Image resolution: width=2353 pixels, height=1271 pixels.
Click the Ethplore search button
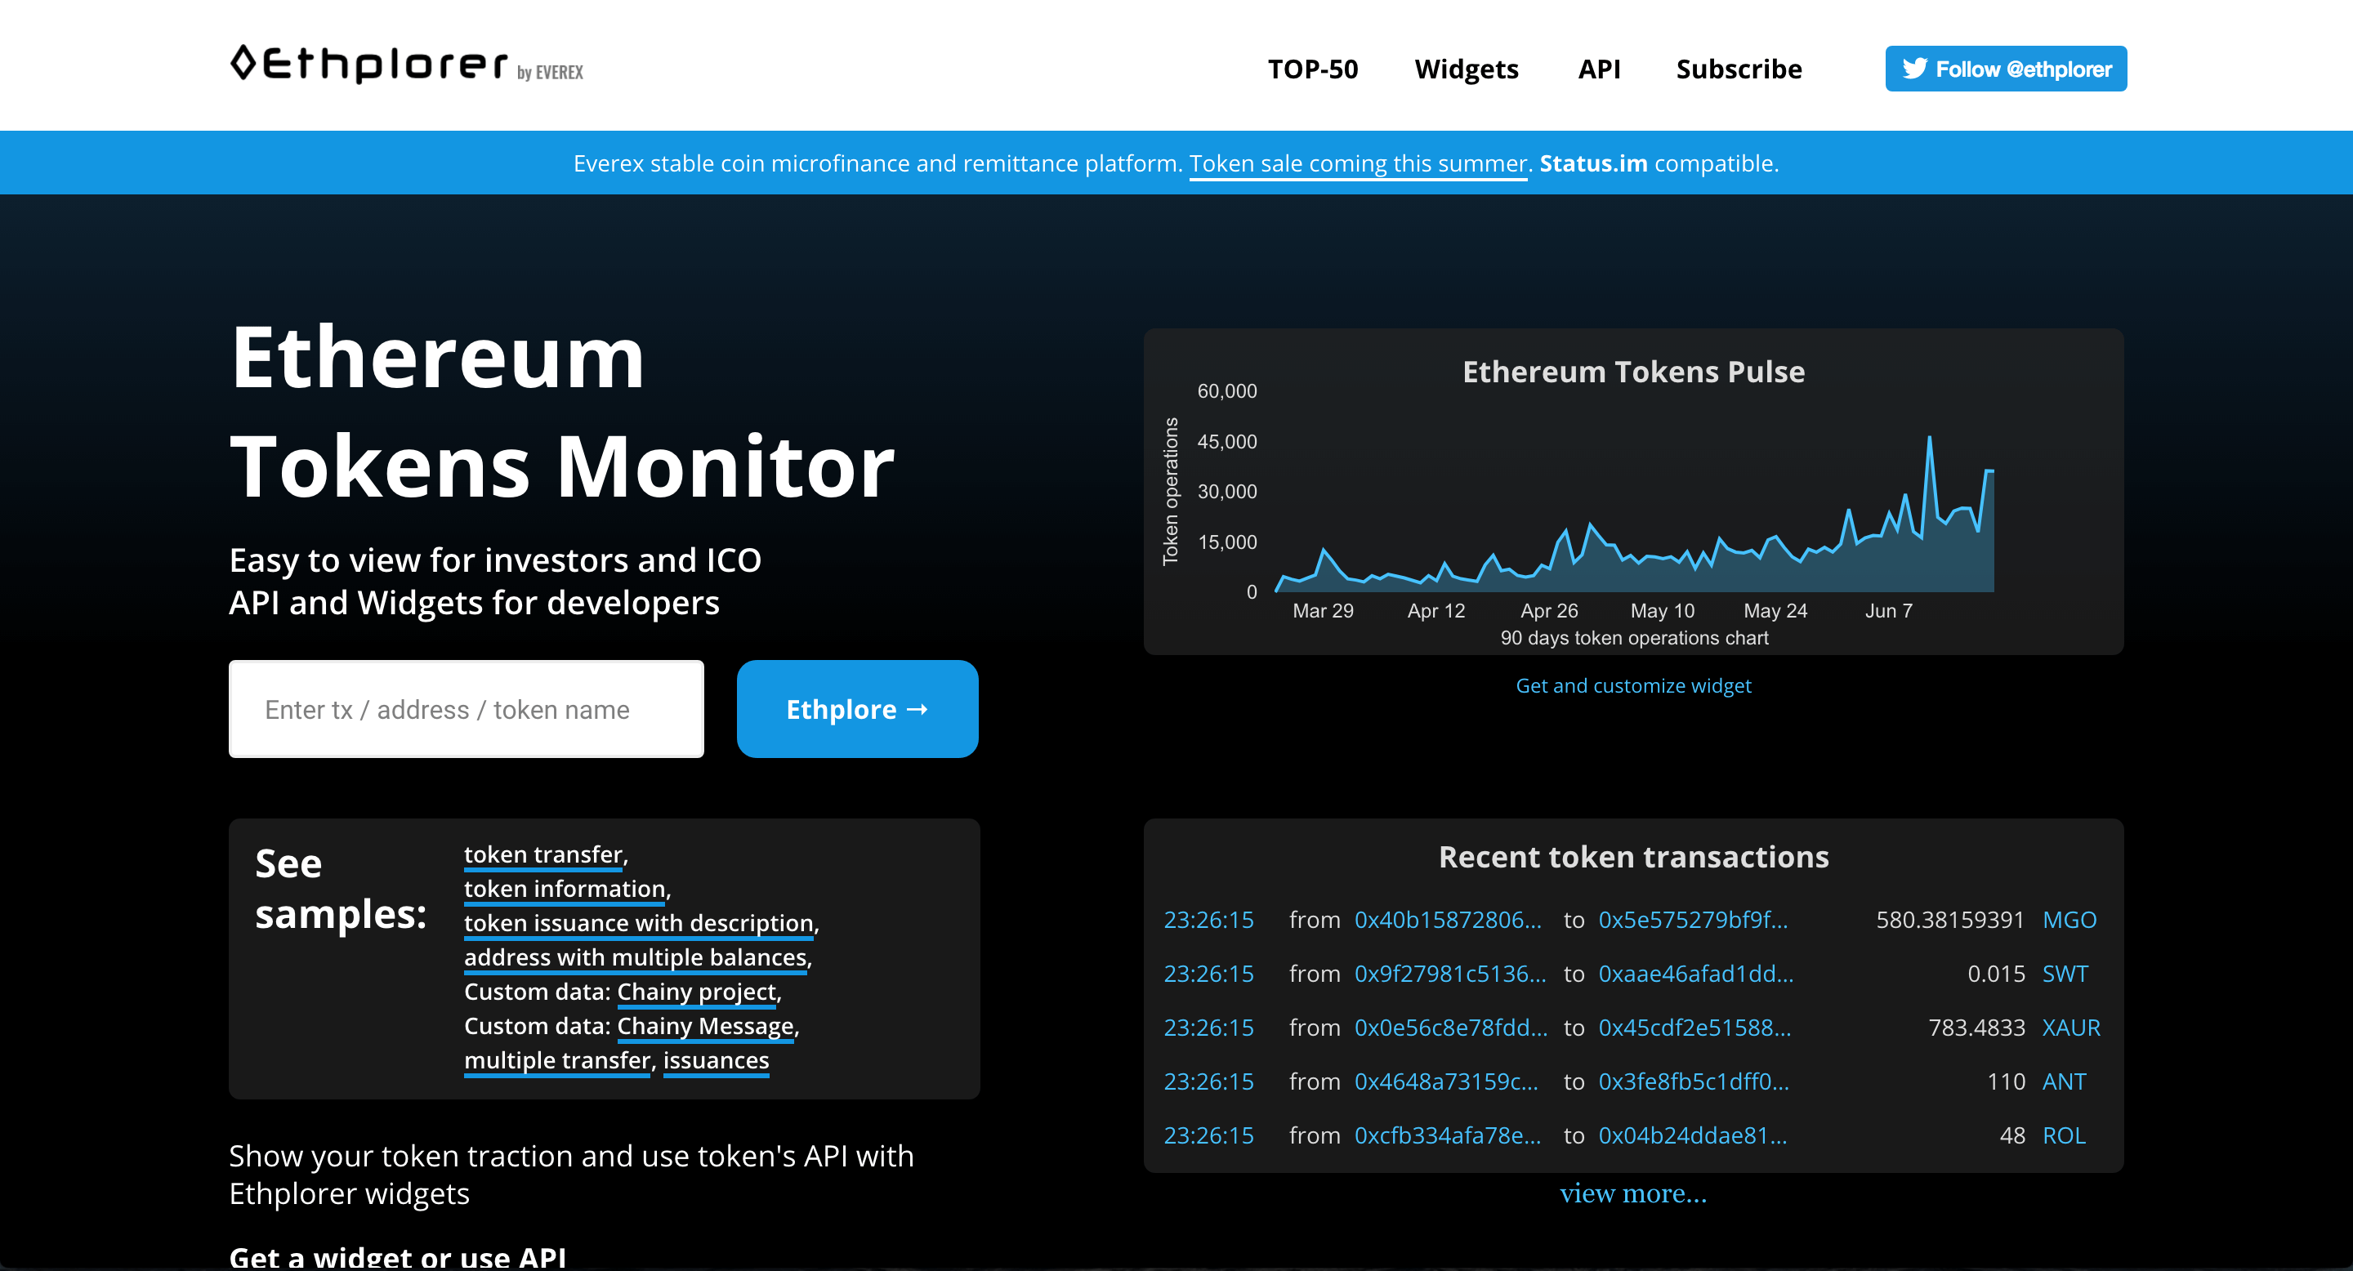point(858,710)
